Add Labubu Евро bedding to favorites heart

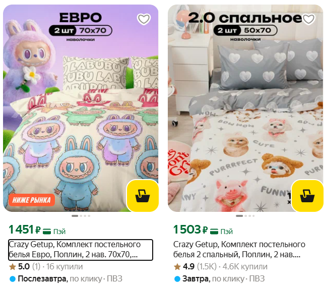click(144, 19)
